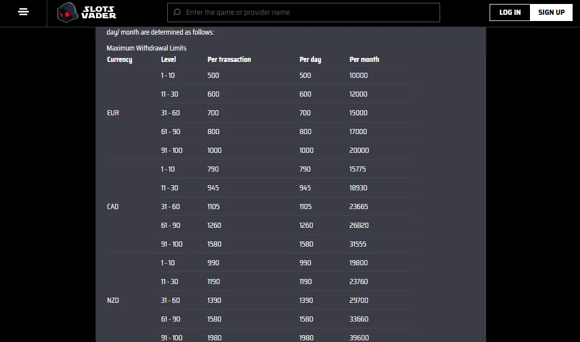Screen dimensions: 580x342
Task: Click the search magnifier icon
Action: (x=177, y=12)
